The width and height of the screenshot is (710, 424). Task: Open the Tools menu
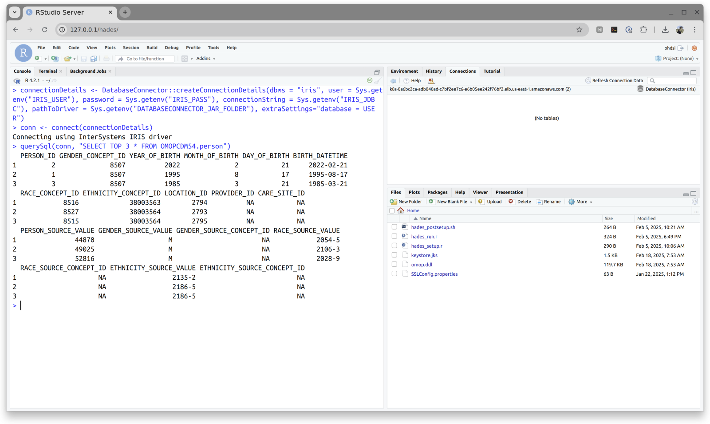coord(213,48)
